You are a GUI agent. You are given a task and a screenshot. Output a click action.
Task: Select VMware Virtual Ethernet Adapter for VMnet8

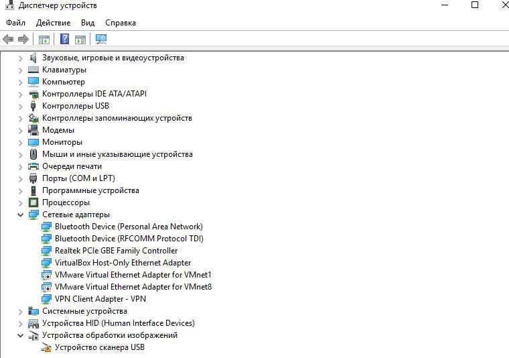pyautogui.click(x=133, y=287)
